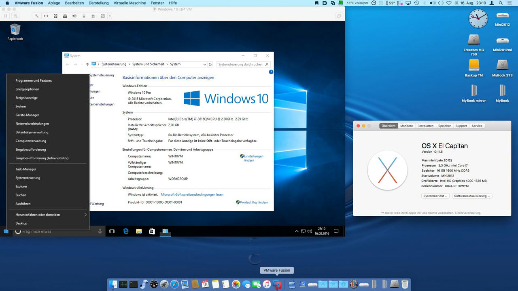Open iTunes in the Dock
The width and height of the screenshot is (518, 291).
tap(267, 284)
